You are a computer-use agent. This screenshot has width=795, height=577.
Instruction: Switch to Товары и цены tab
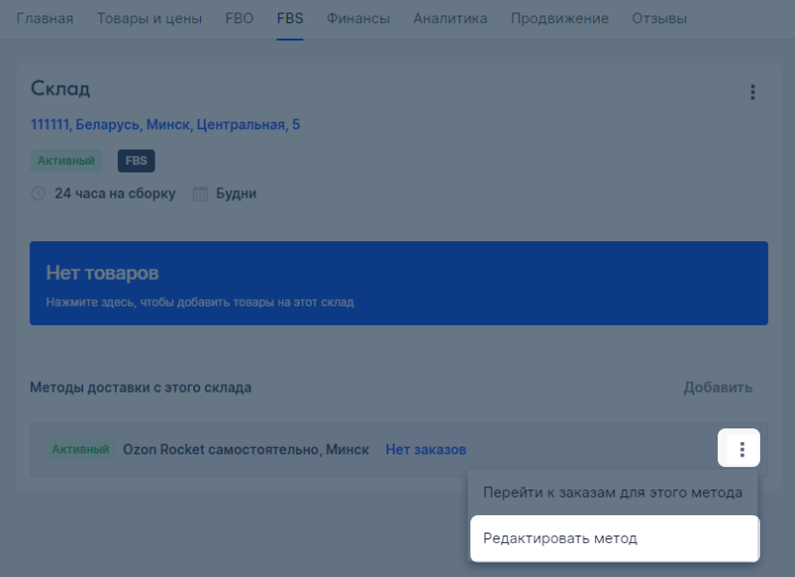click(x=149, y=18)
